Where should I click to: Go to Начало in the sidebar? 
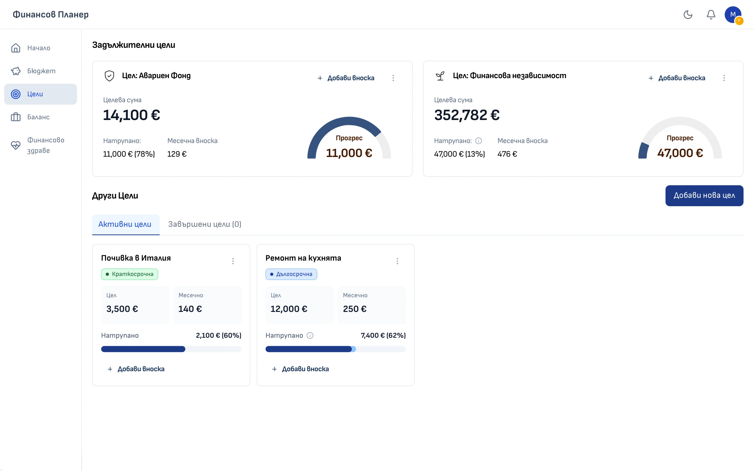tap(40, 48)
